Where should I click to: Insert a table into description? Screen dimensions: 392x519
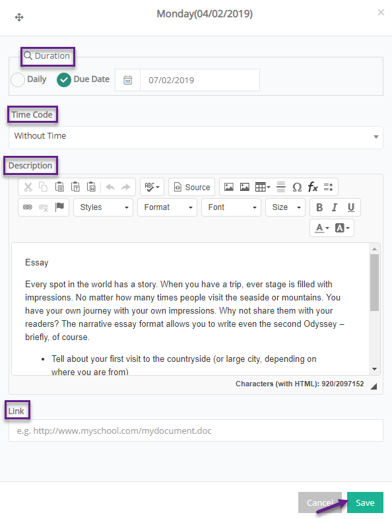[x=263, y=187]
